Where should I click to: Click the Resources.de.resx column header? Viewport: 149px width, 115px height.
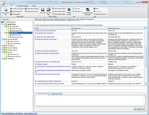pyautogui.click(x=126, y=28)
